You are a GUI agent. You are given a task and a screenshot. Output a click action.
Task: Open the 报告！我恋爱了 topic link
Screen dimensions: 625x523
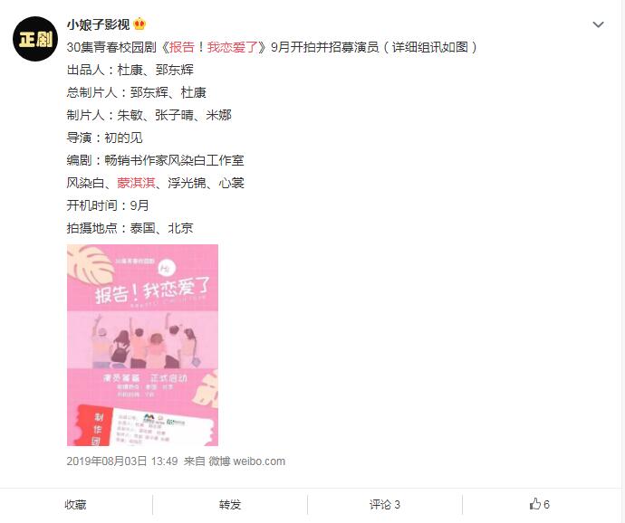[x=213, y=47]
